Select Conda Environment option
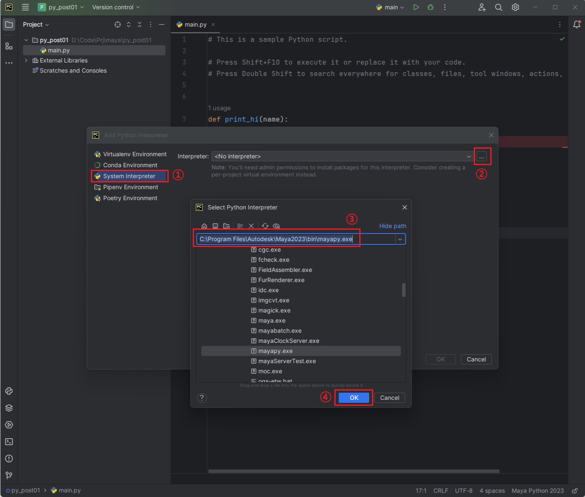Viewport: 585px width, 497px height. (126, 165)
